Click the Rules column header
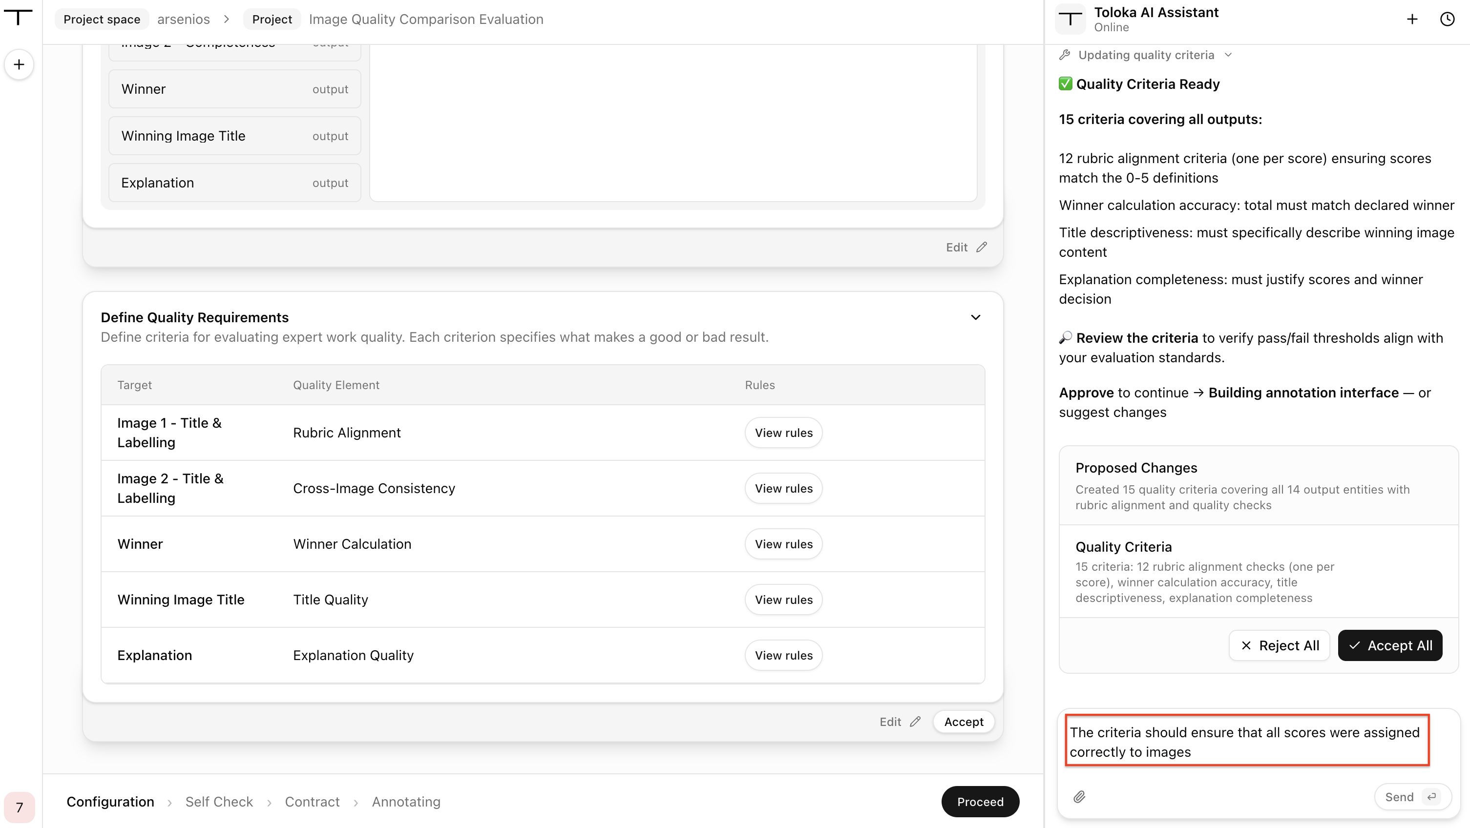 [759, 385]
